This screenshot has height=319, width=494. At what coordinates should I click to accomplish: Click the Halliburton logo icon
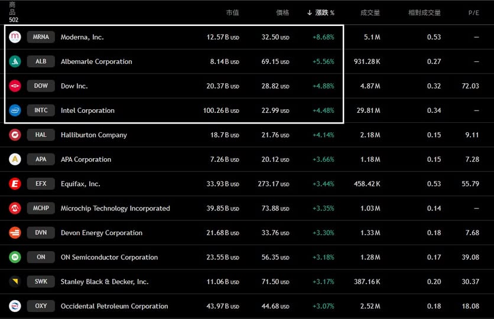click(x=15, y=135)
